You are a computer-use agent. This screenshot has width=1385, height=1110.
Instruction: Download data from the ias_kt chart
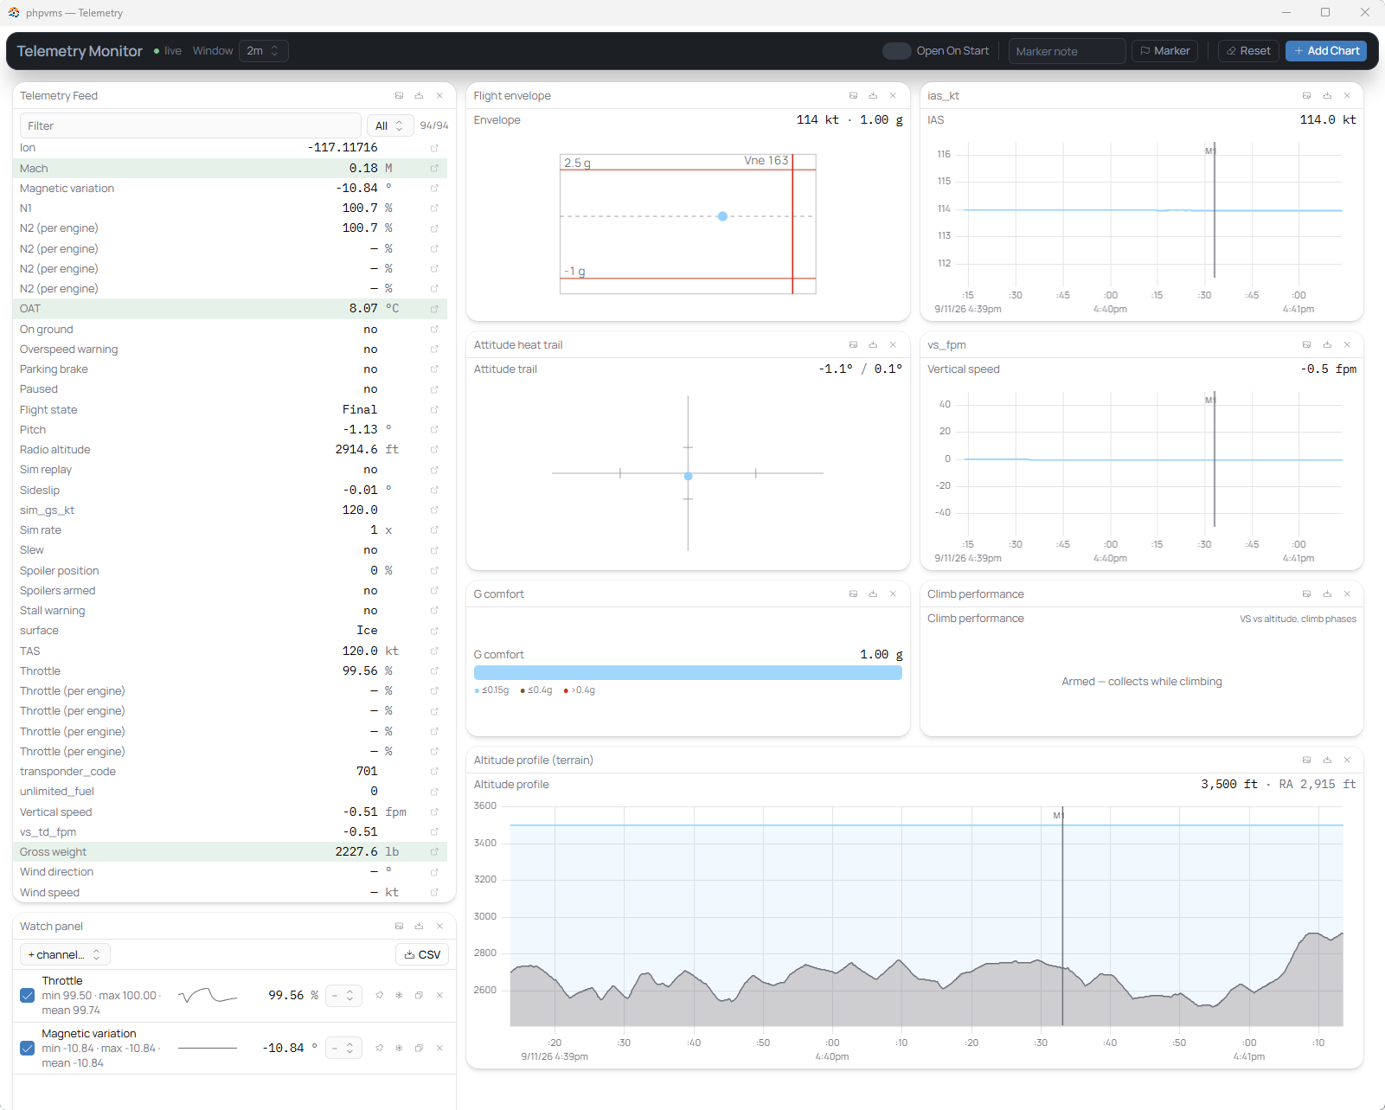click(1327, 96)
